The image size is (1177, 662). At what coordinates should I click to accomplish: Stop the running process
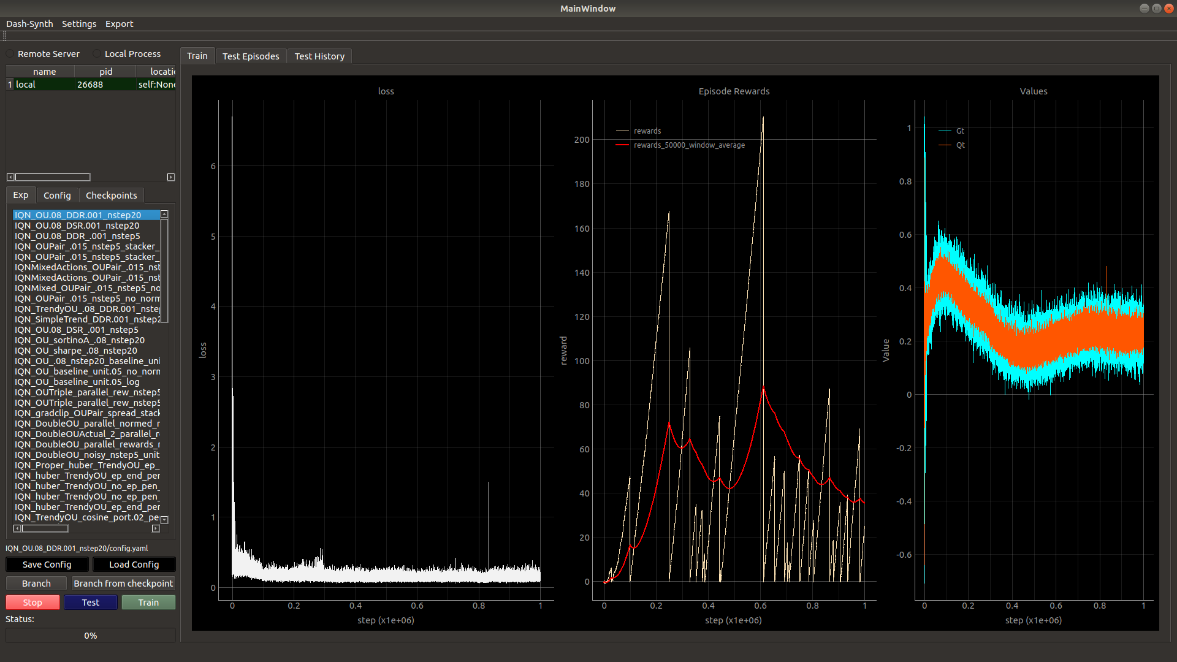pyautogui.click(x=32, y=603)
